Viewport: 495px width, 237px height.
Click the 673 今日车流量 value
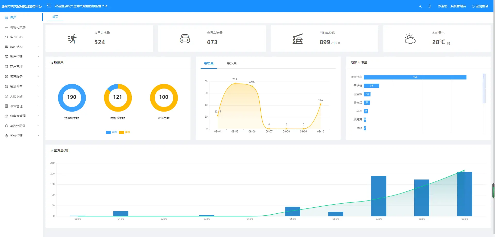[212, 42]
